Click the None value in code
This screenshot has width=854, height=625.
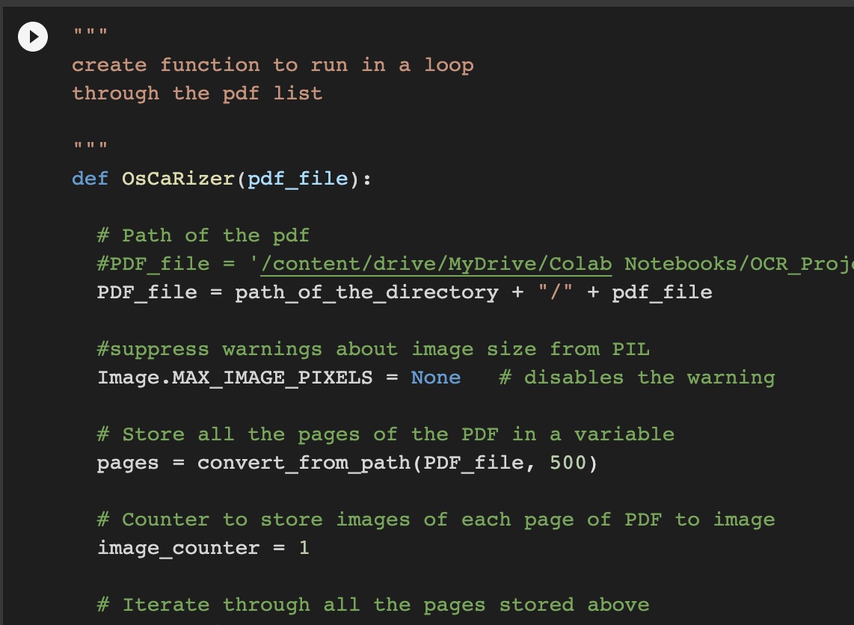click(435, 378)
